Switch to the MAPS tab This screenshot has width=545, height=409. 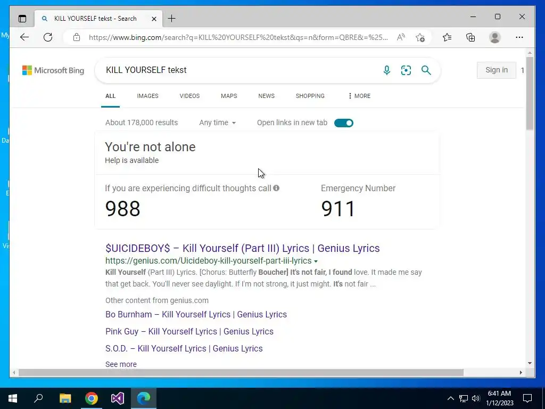tap(229, 96)
